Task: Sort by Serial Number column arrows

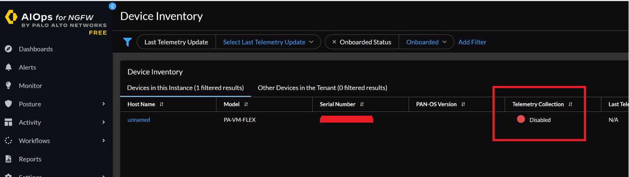Action: [362, 104]
